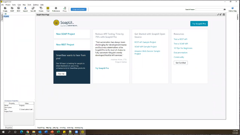This screenshot has height=135, width=240.
Task: Open Microsoft Edge from taskbar
Action: click(22, 132)
